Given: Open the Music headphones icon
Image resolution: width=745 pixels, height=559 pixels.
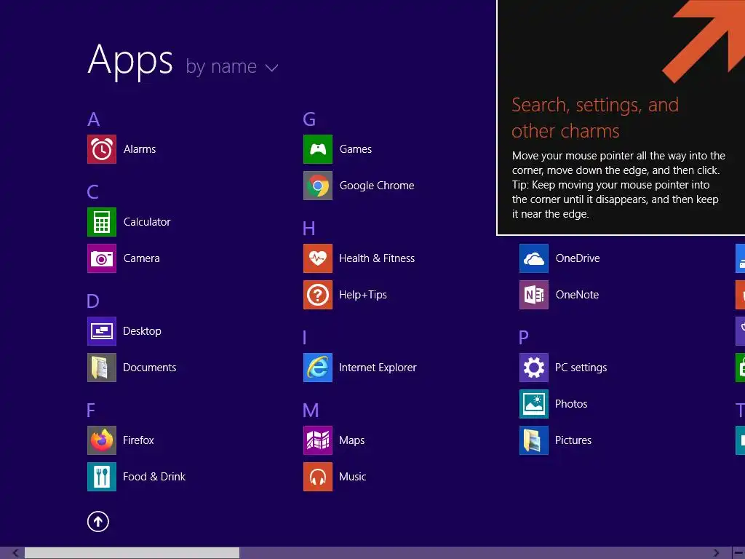Looking at the screenshot, I should pos(318,477).
